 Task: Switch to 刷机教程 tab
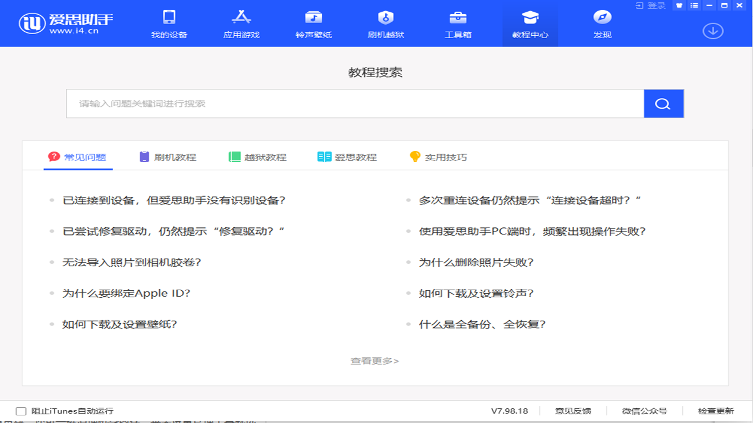tap(168, 157)
